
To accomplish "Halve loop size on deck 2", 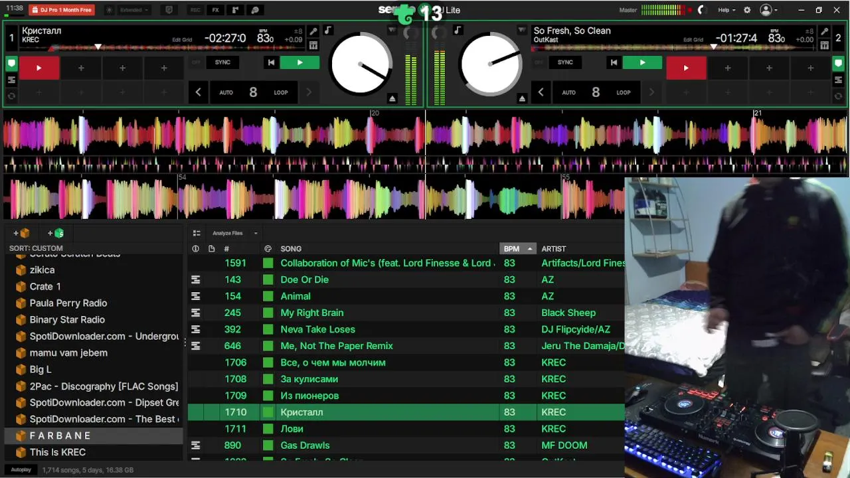I will pyautogui.click(x=541, y=92).
